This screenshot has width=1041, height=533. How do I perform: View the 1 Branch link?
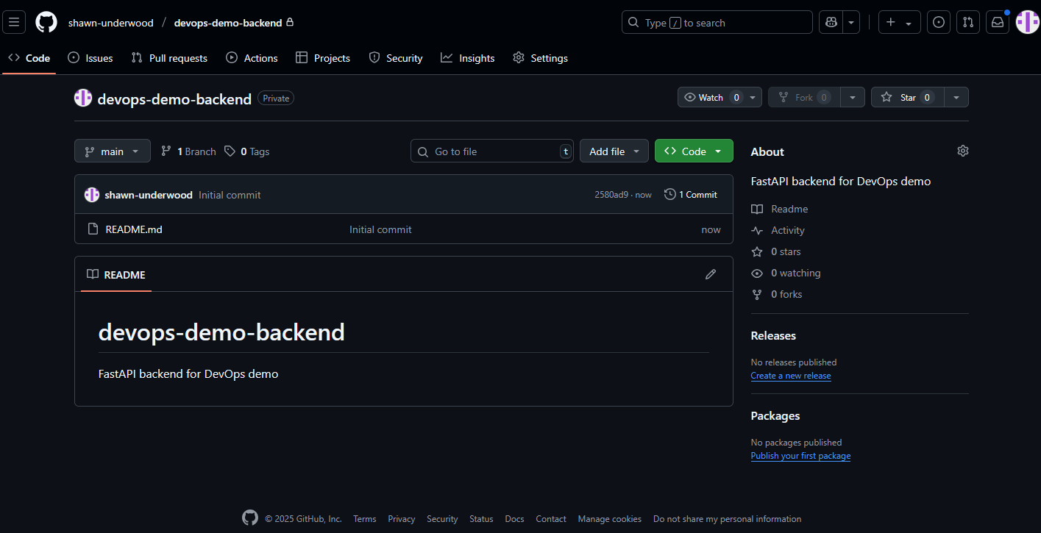point(188,151)
